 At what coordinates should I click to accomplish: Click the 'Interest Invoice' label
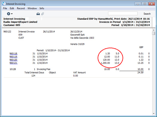point(27,32)
